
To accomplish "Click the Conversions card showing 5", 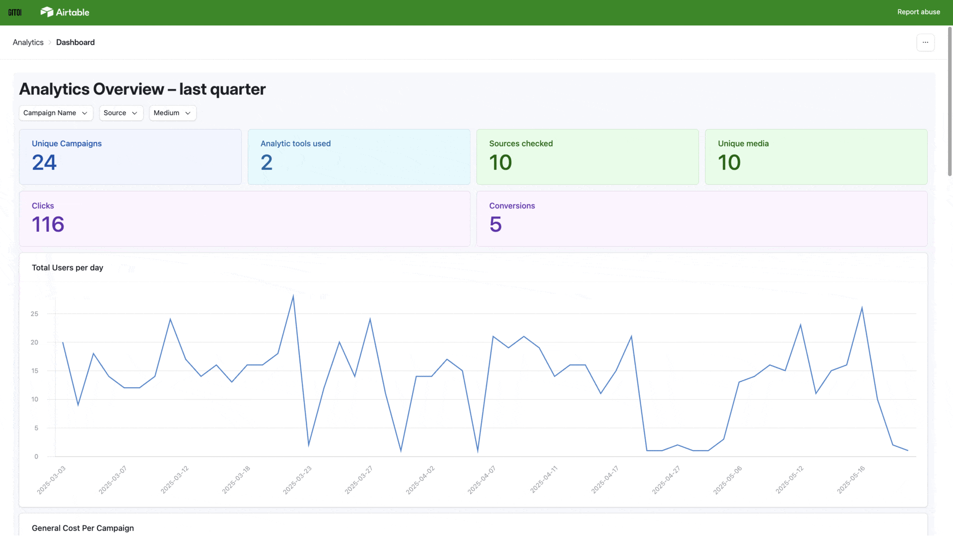I will [x=702, y=218].
